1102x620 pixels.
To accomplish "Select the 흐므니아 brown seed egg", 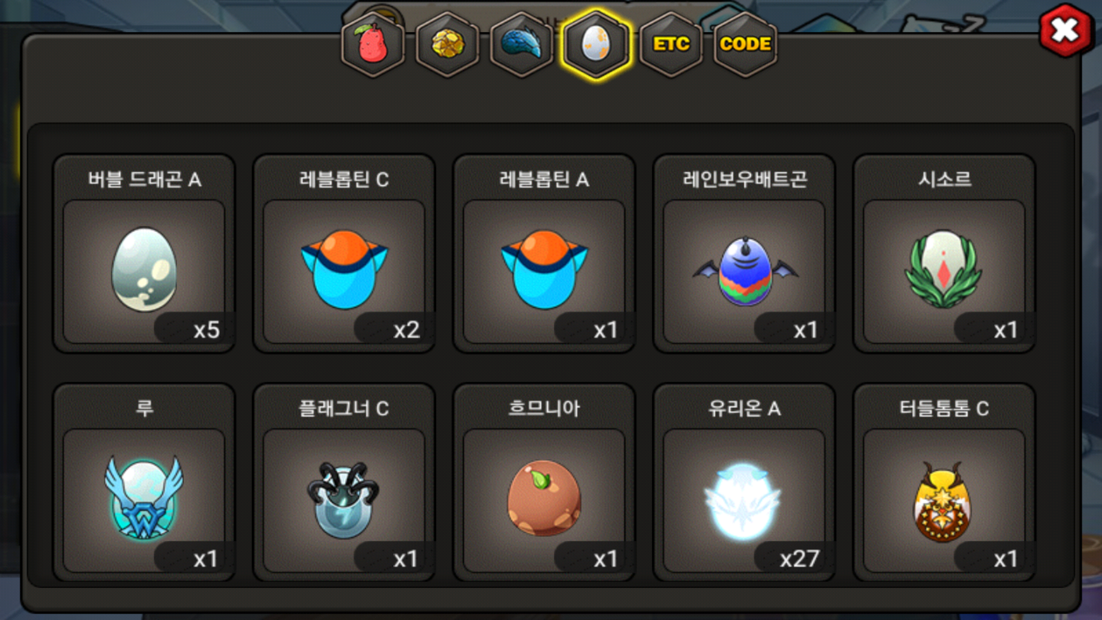I will coord(544,482).
